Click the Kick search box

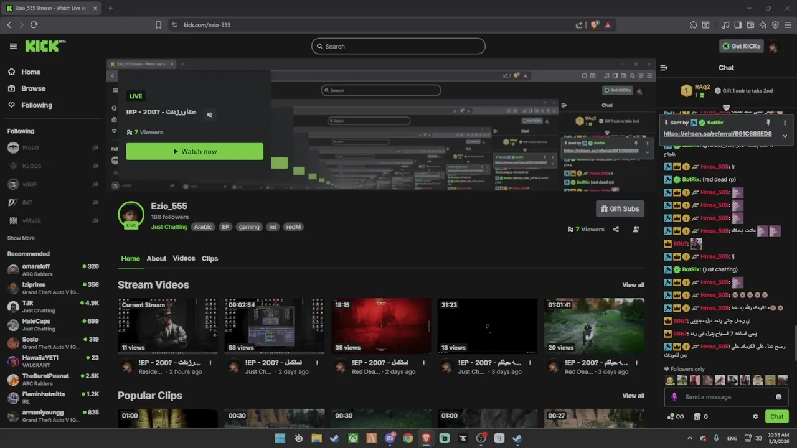[398, 46]
